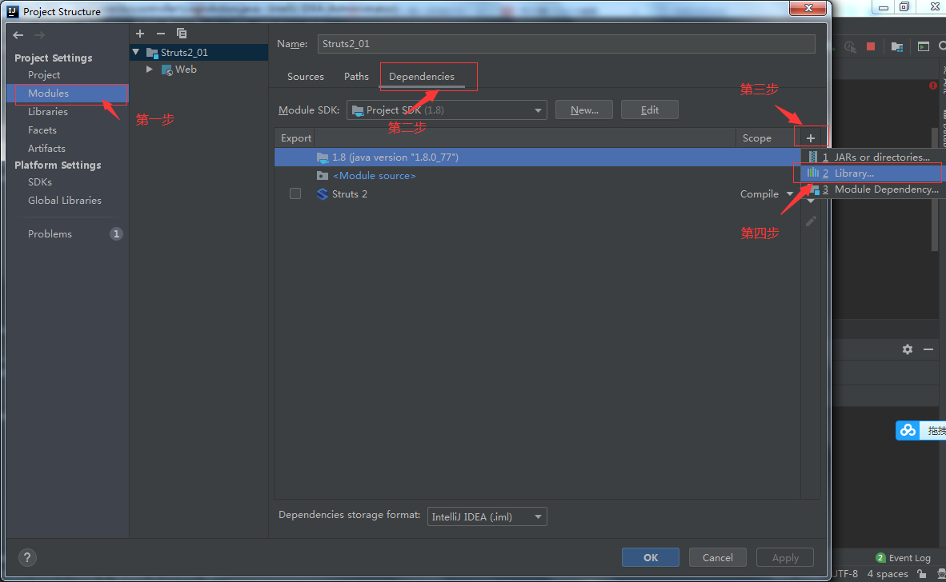Image resolution: width=946 pixels, height=582 pixels.
Task: Click the module Name input field
Action: click(566, 43)
